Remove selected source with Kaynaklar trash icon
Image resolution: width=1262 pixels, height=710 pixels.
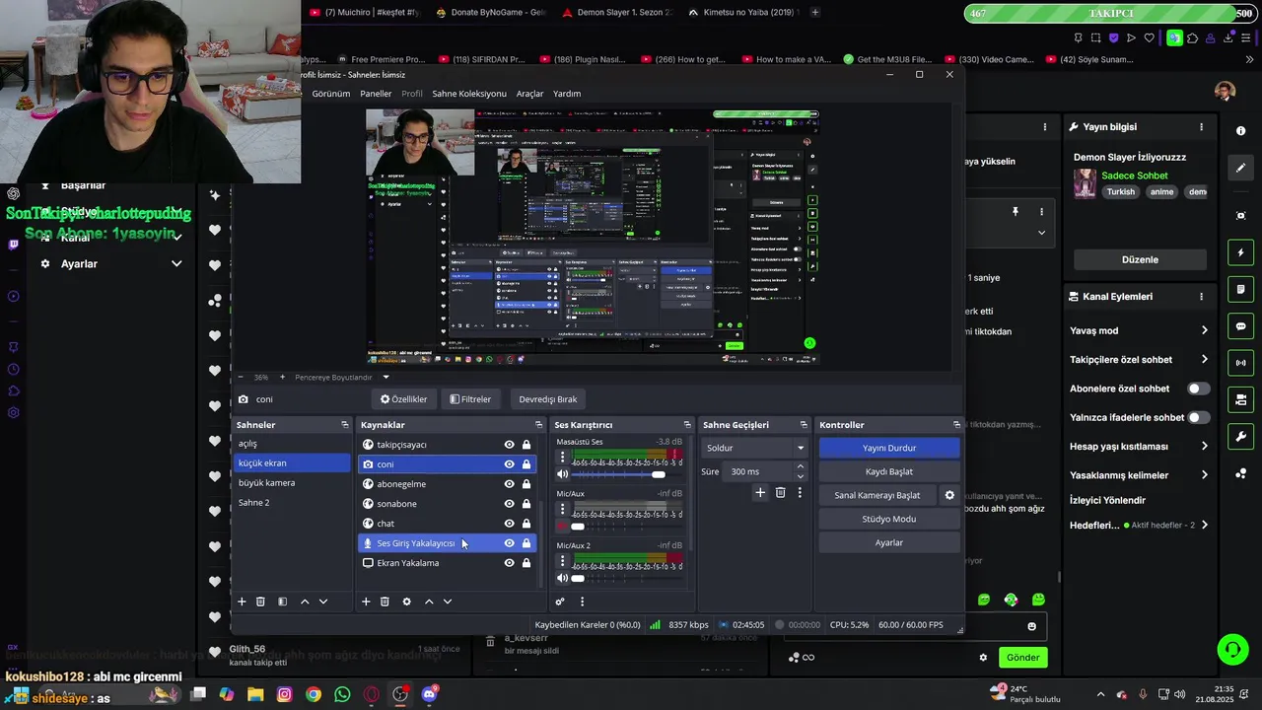point(385,602)
